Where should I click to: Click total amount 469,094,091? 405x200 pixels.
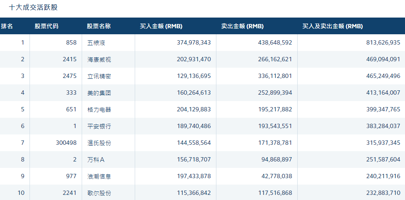click(383, 60)
